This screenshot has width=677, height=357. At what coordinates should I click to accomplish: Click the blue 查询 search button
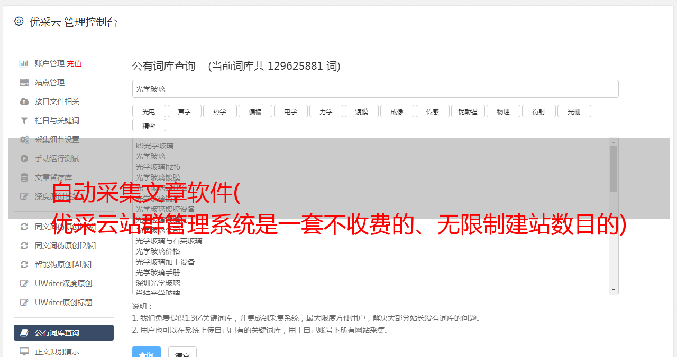146,352
